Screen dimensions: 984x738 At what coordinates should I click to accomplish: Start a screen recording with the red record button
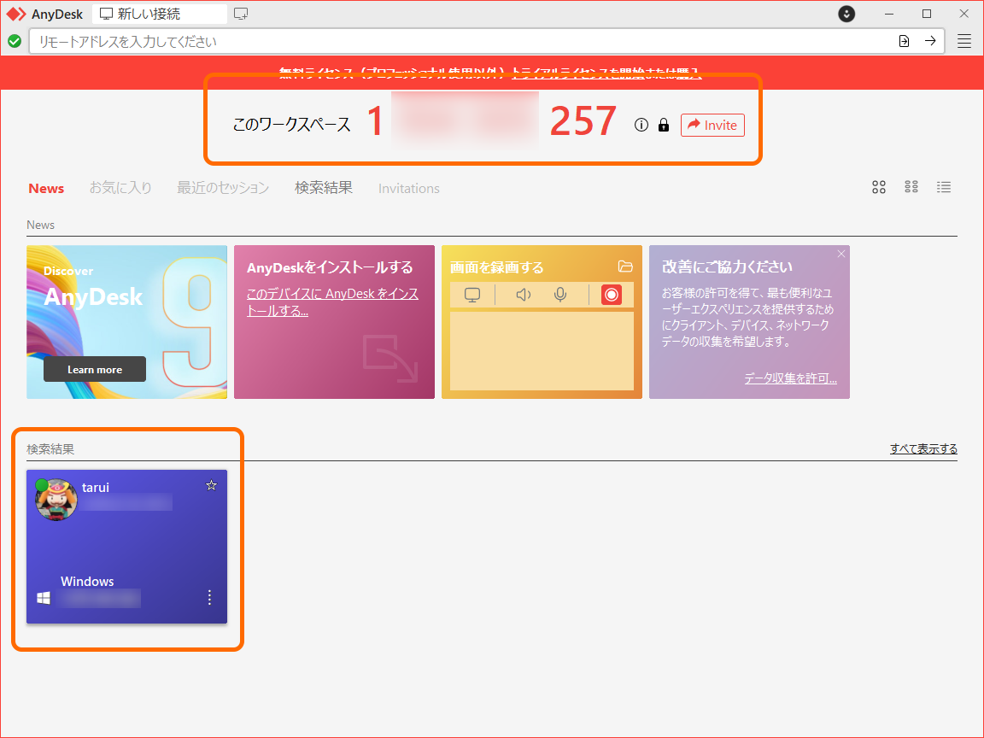611,295
